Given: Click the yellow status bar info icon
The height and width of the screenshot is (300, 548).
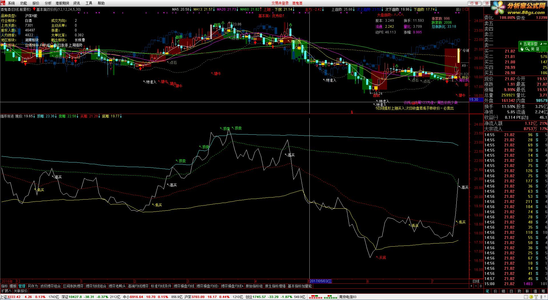Looking at the screenshot, I should pyautogui.click(x=531, y=297).
